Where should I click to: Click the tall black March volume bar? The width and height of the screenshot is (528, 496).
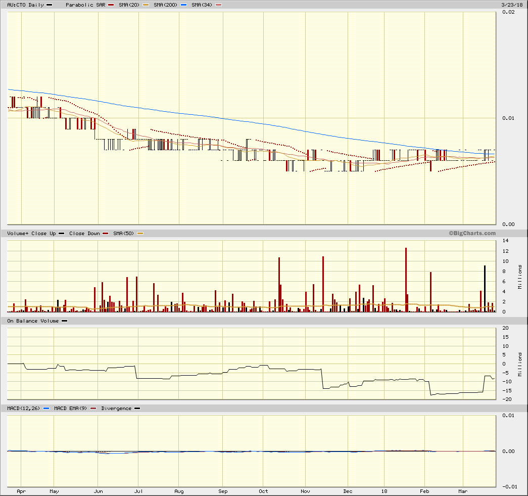click(x=485, y=289)
